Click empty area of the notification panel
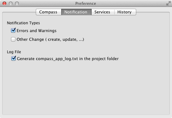 (x=86, y=87)
